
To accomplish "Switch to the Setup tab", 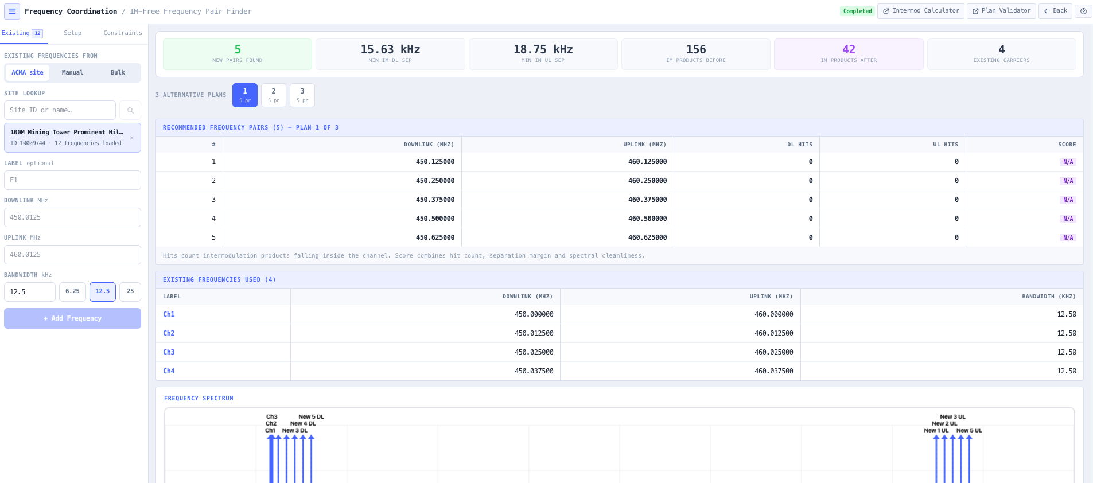I will coord(72,33).
